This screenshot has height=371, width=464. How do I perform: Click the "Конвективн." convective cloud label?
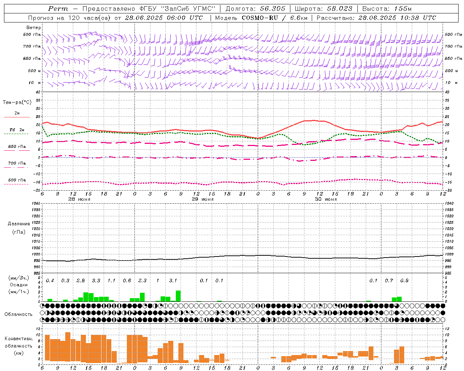[x=19, y=339]
